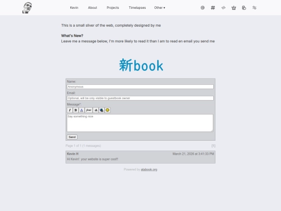Viewport: 281px width, 211px height.
Task: Focus the Name input field
Action: pyautogui.click(x=140, y=87)
